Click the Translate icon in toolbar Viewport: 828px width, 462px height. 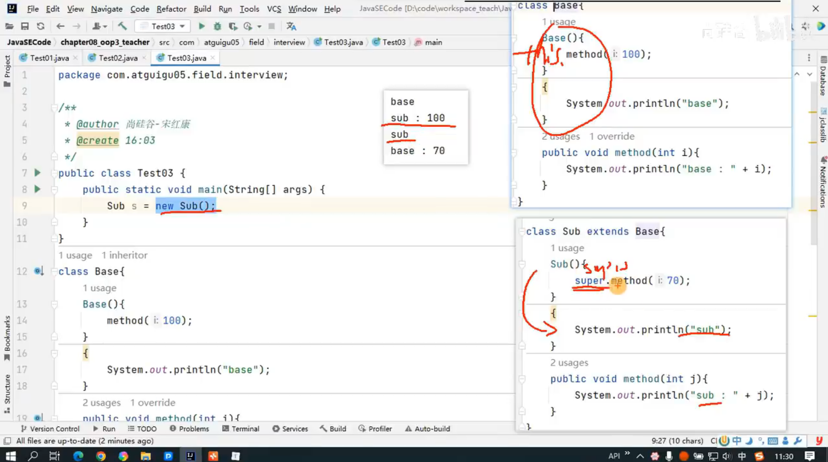tap(291, 26)
